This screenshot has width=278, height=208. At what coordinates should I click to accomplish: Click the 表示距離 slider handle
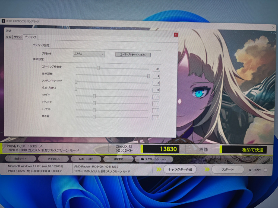[x=149, y=76]
